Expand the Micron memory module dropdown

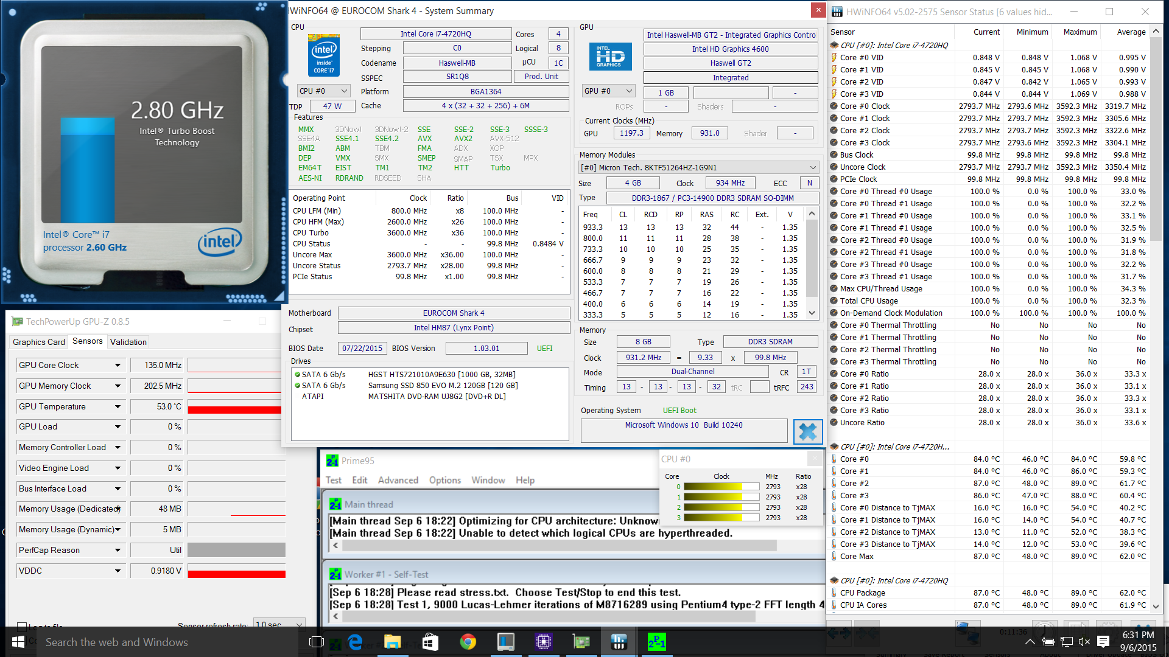pos(698,167)
